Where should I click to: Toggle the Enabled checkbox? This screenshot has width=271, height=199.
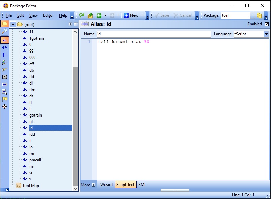click(267, 24)
